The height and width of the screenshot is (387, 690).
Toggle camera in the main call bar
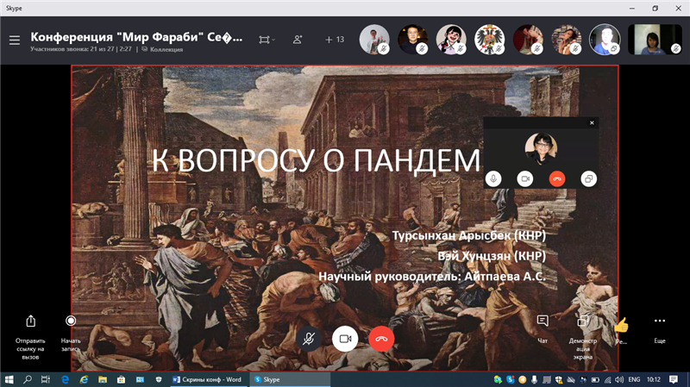pos(345,339)
